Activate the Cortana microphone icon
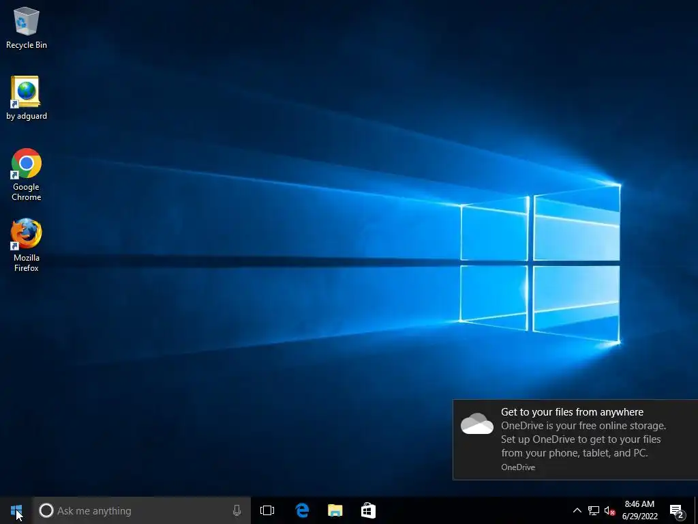 (x=237, y=510)
